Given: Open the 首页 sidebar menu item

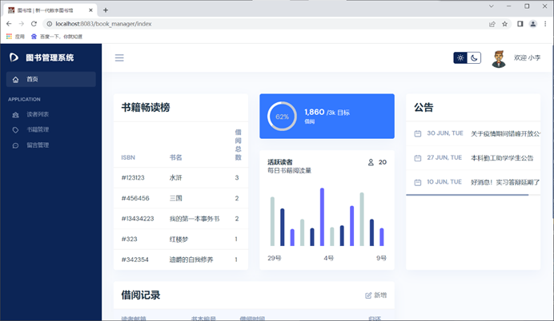Looking at the screenshot, I should 51,79.
